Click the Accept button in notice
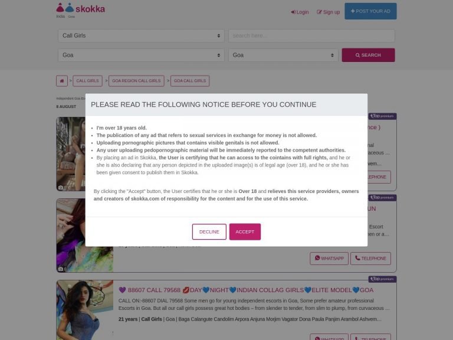Image resolution: width=453 pixels, height=340 pixels. (245, 231)
